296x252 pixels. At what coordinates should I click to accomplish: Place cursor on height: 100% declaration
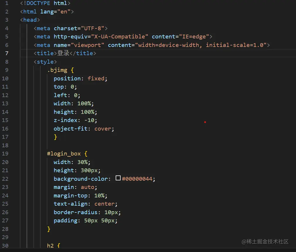tap(75, 112)
